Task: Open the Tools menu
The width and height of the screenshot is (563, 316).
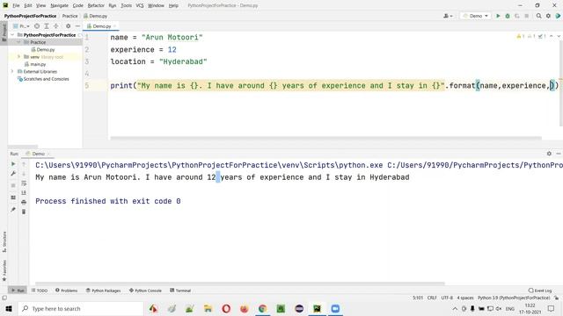Action: point(126,5)
